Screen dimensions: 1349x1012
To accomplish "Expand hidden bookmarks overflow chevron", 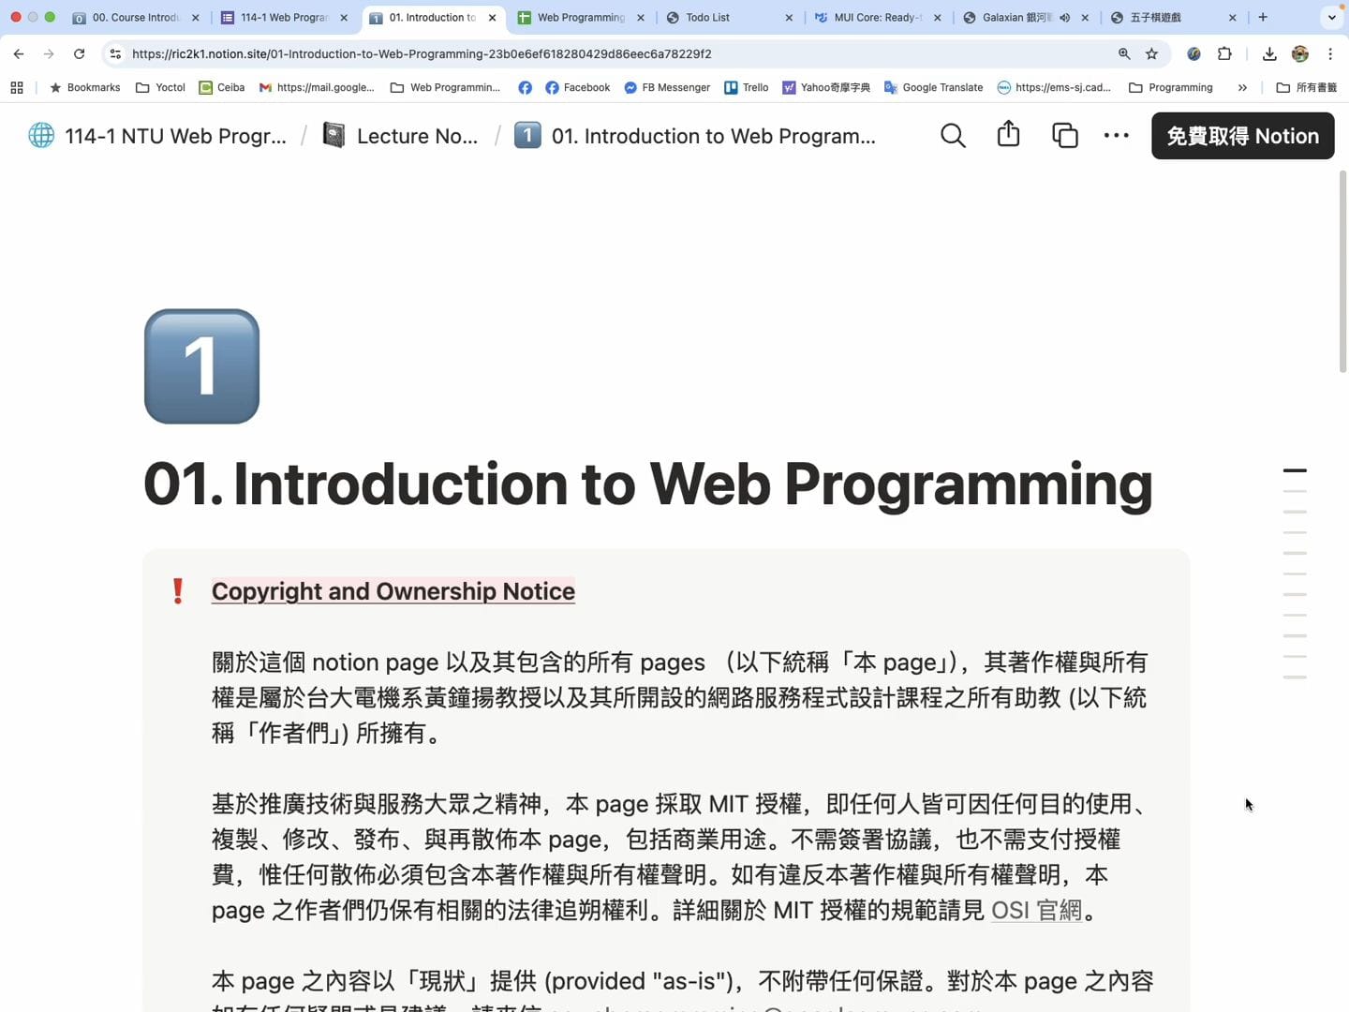I will pos(1242,88).
